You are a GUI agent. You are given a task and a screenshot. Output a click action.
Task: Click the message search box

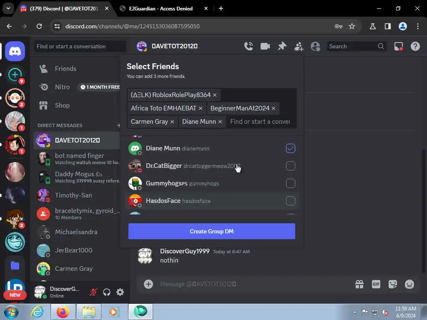click(357, 46)
